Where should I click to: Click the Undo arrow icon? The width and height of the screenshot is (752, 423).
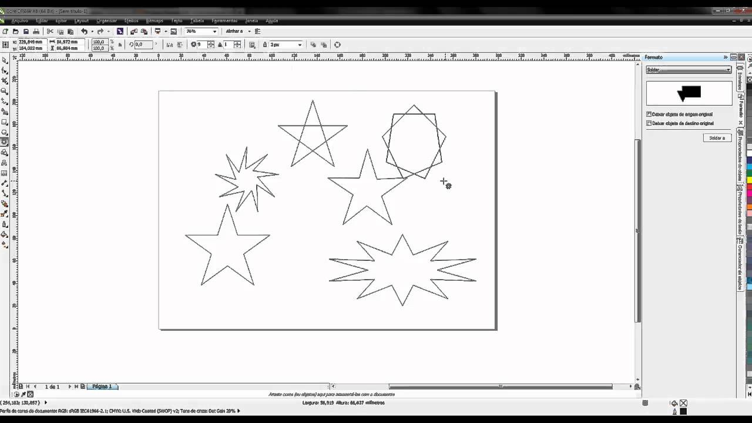[x=84, y=31]
